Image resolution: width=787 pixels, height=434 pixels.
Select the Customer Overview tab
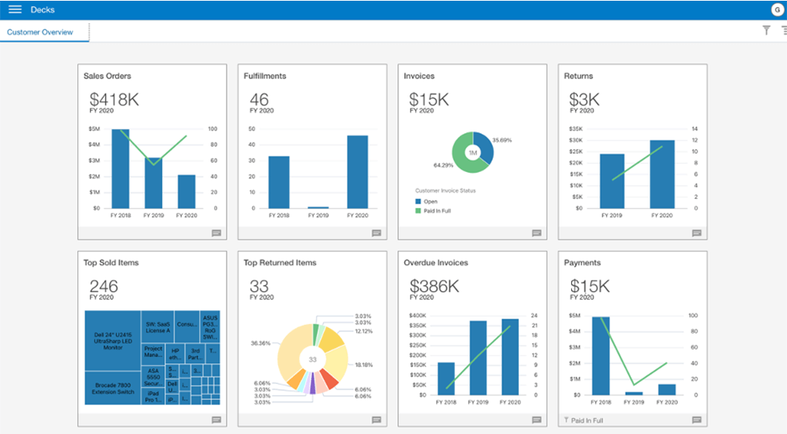[40, 32]
